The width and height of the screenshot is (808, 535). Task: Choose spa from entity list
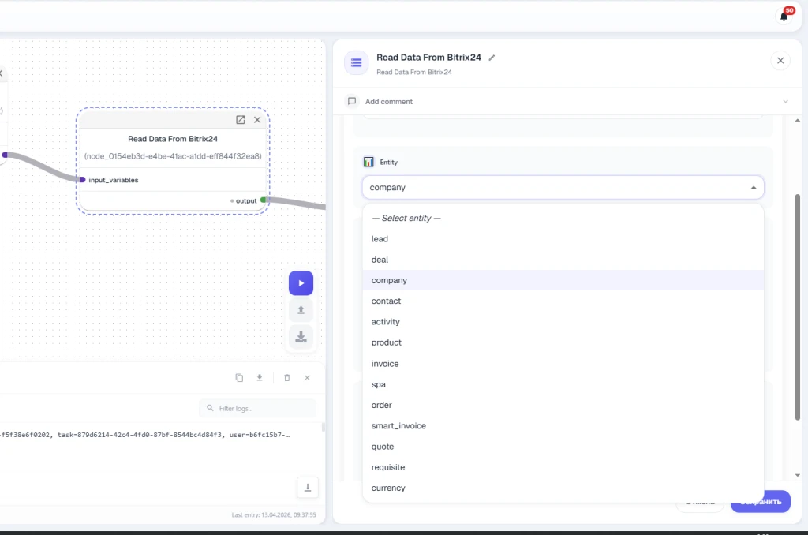(563, 384)
